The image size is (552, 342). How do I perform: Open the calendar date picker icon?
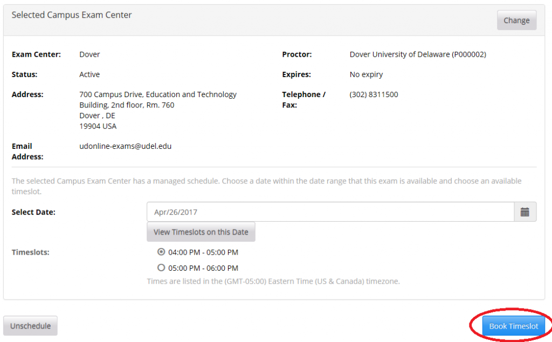(525, 212)
